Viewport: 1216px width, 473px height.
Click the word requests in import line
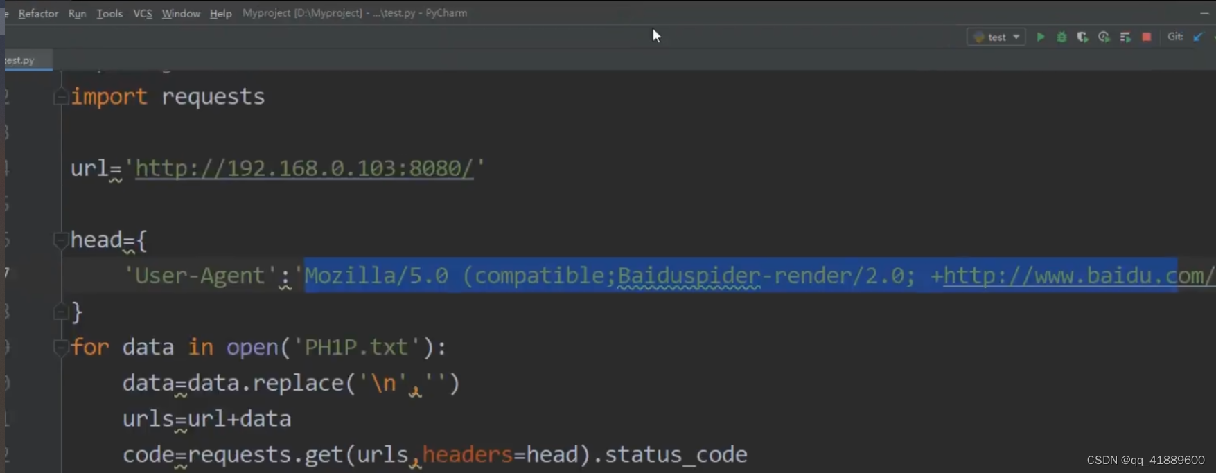click(213, 97)
